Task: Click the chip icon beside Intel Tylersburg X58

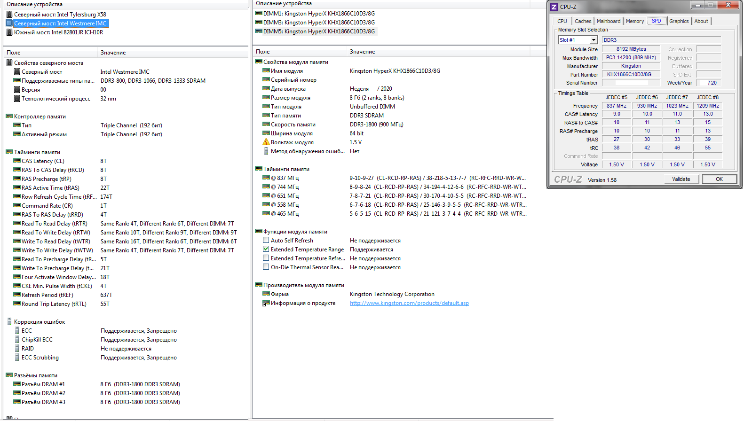Action: tap(9, 15)
